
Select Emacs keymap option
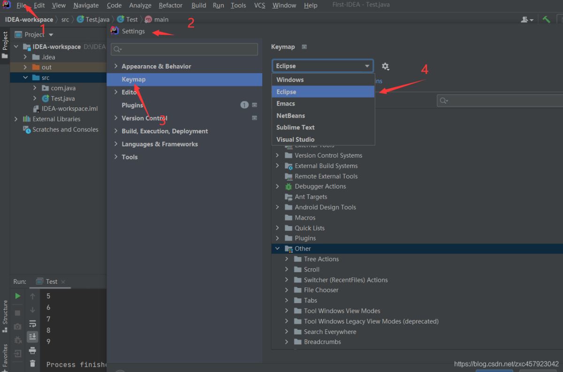[x=323, y=104]
